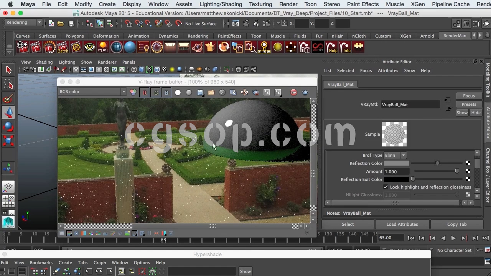Save scene with floppy disk icon
Image resolution: width=491 pixels, height=276 pixels.
[x=71, y=24]
